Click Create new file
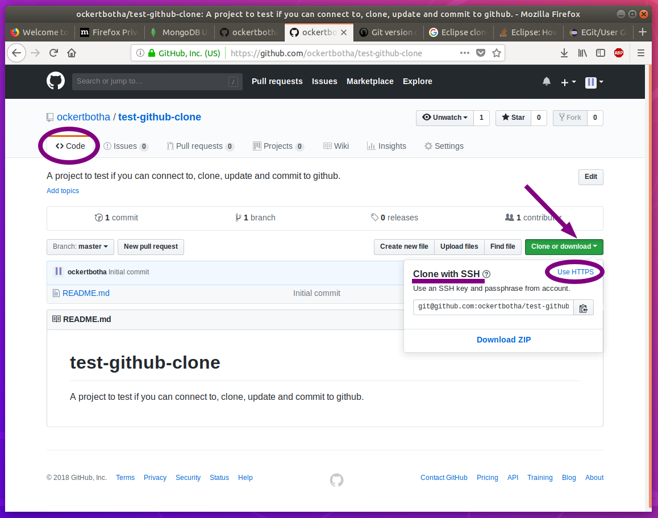 404,247
